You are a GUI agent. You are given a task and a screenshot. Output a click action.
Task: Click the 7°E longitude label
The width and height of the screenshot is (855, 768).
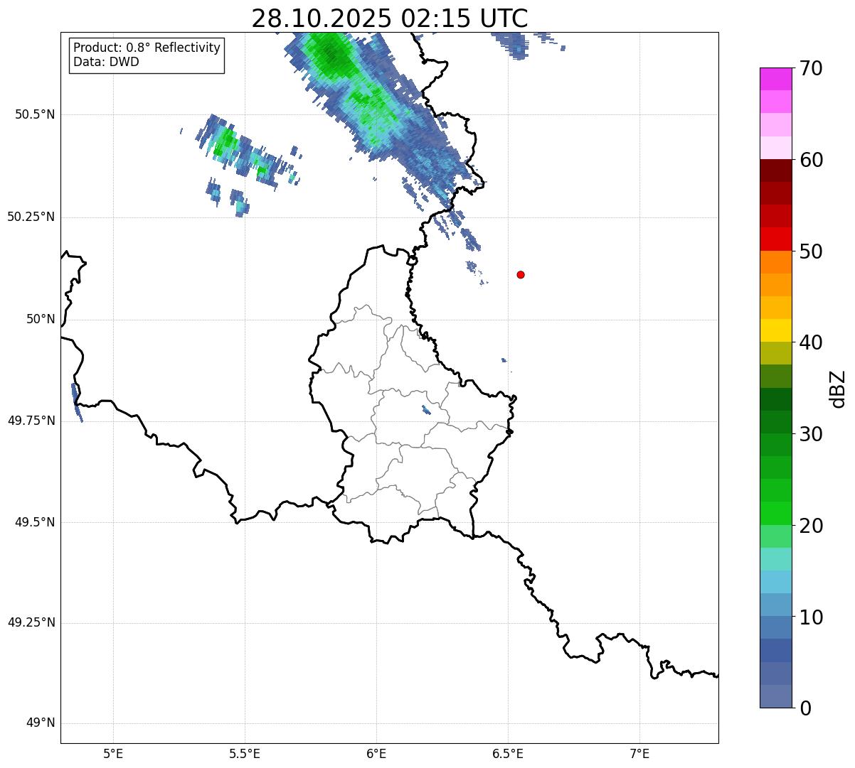(640, 755)
